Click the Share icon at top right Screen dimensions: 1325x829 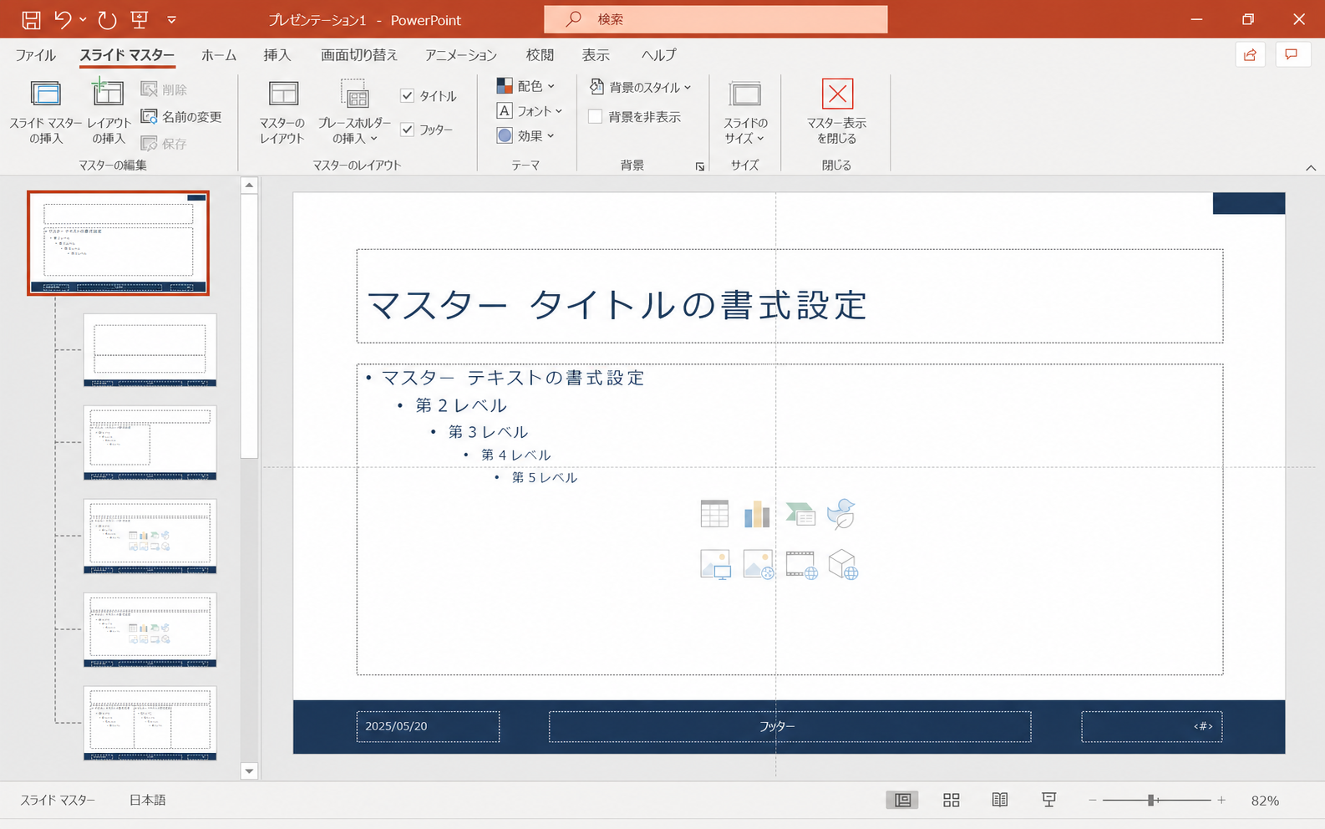coord(1250,55)
